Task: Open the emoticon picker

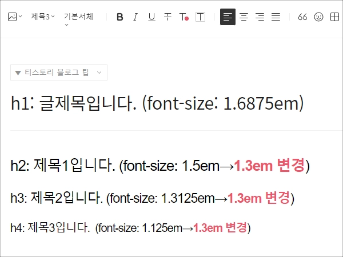Action: tap(318, 17)
